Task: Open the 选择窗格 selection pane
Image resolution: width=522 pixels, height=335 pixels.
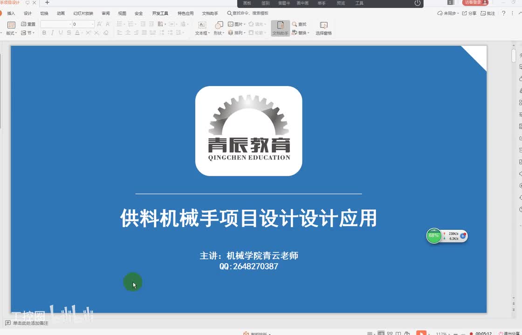Action: point(323,28)
